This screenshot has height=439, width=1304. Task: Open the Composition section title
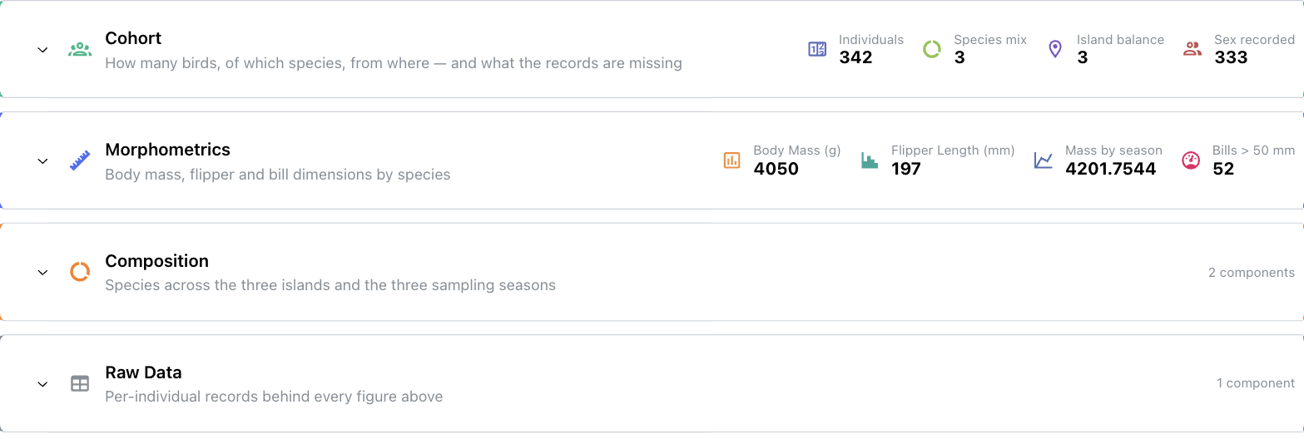click(156, 261)
